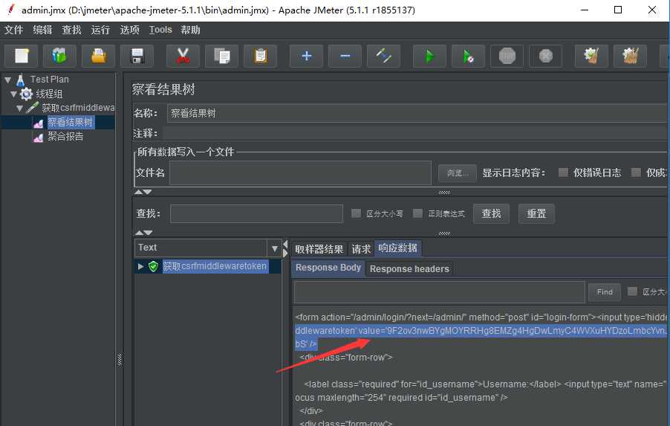Click the 浏览 browse button
Image resolution: width=670 pixels, height=426 pixels.
coord(458,172)
